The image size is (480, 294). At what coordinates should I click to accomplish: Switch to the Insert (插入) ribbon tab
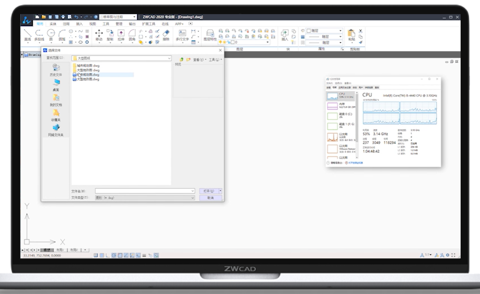(x=79, y=24)
